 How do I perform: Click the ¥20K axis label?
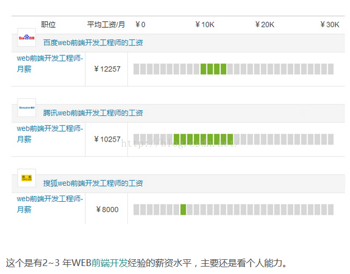point(265,24)
